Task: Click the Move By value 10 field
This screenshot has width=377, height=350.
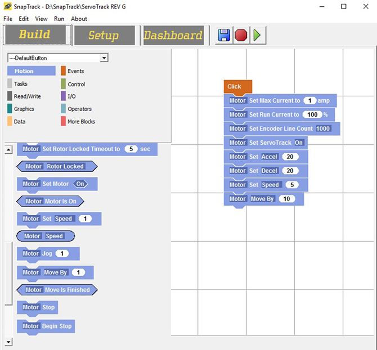Action: (287, 199)
